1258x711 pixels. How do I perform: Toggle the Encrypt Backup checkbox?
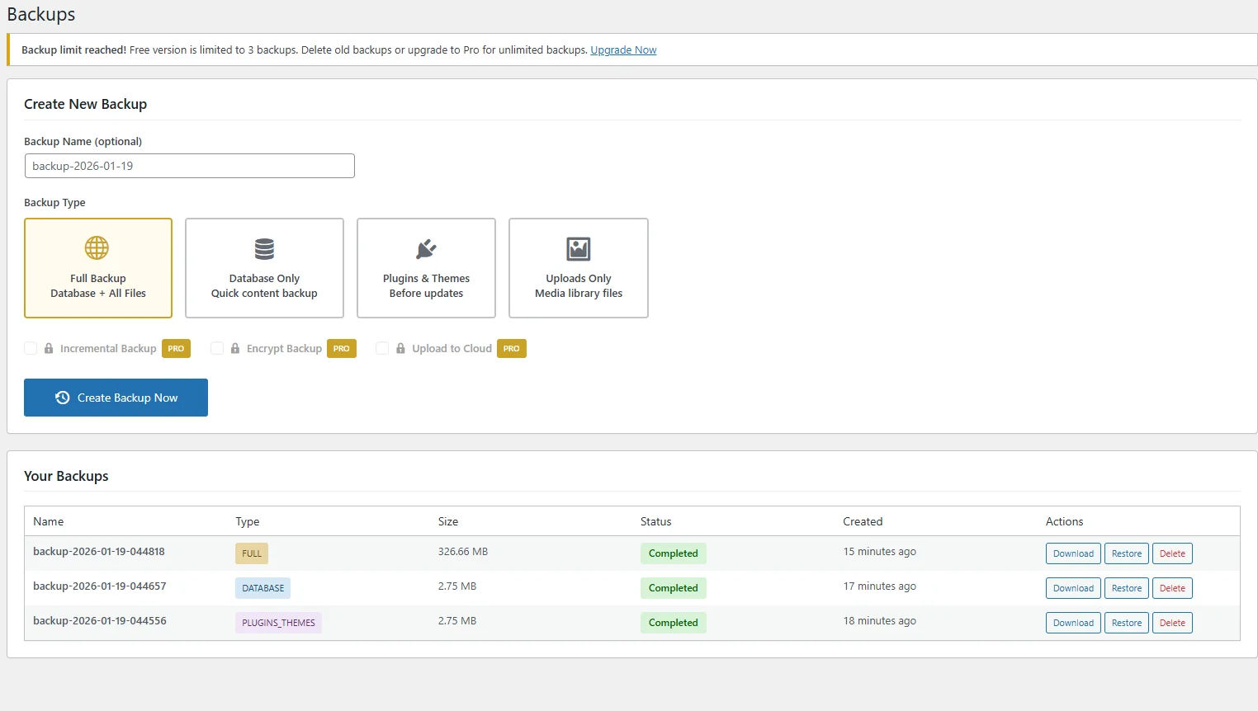tap(217, 348)
